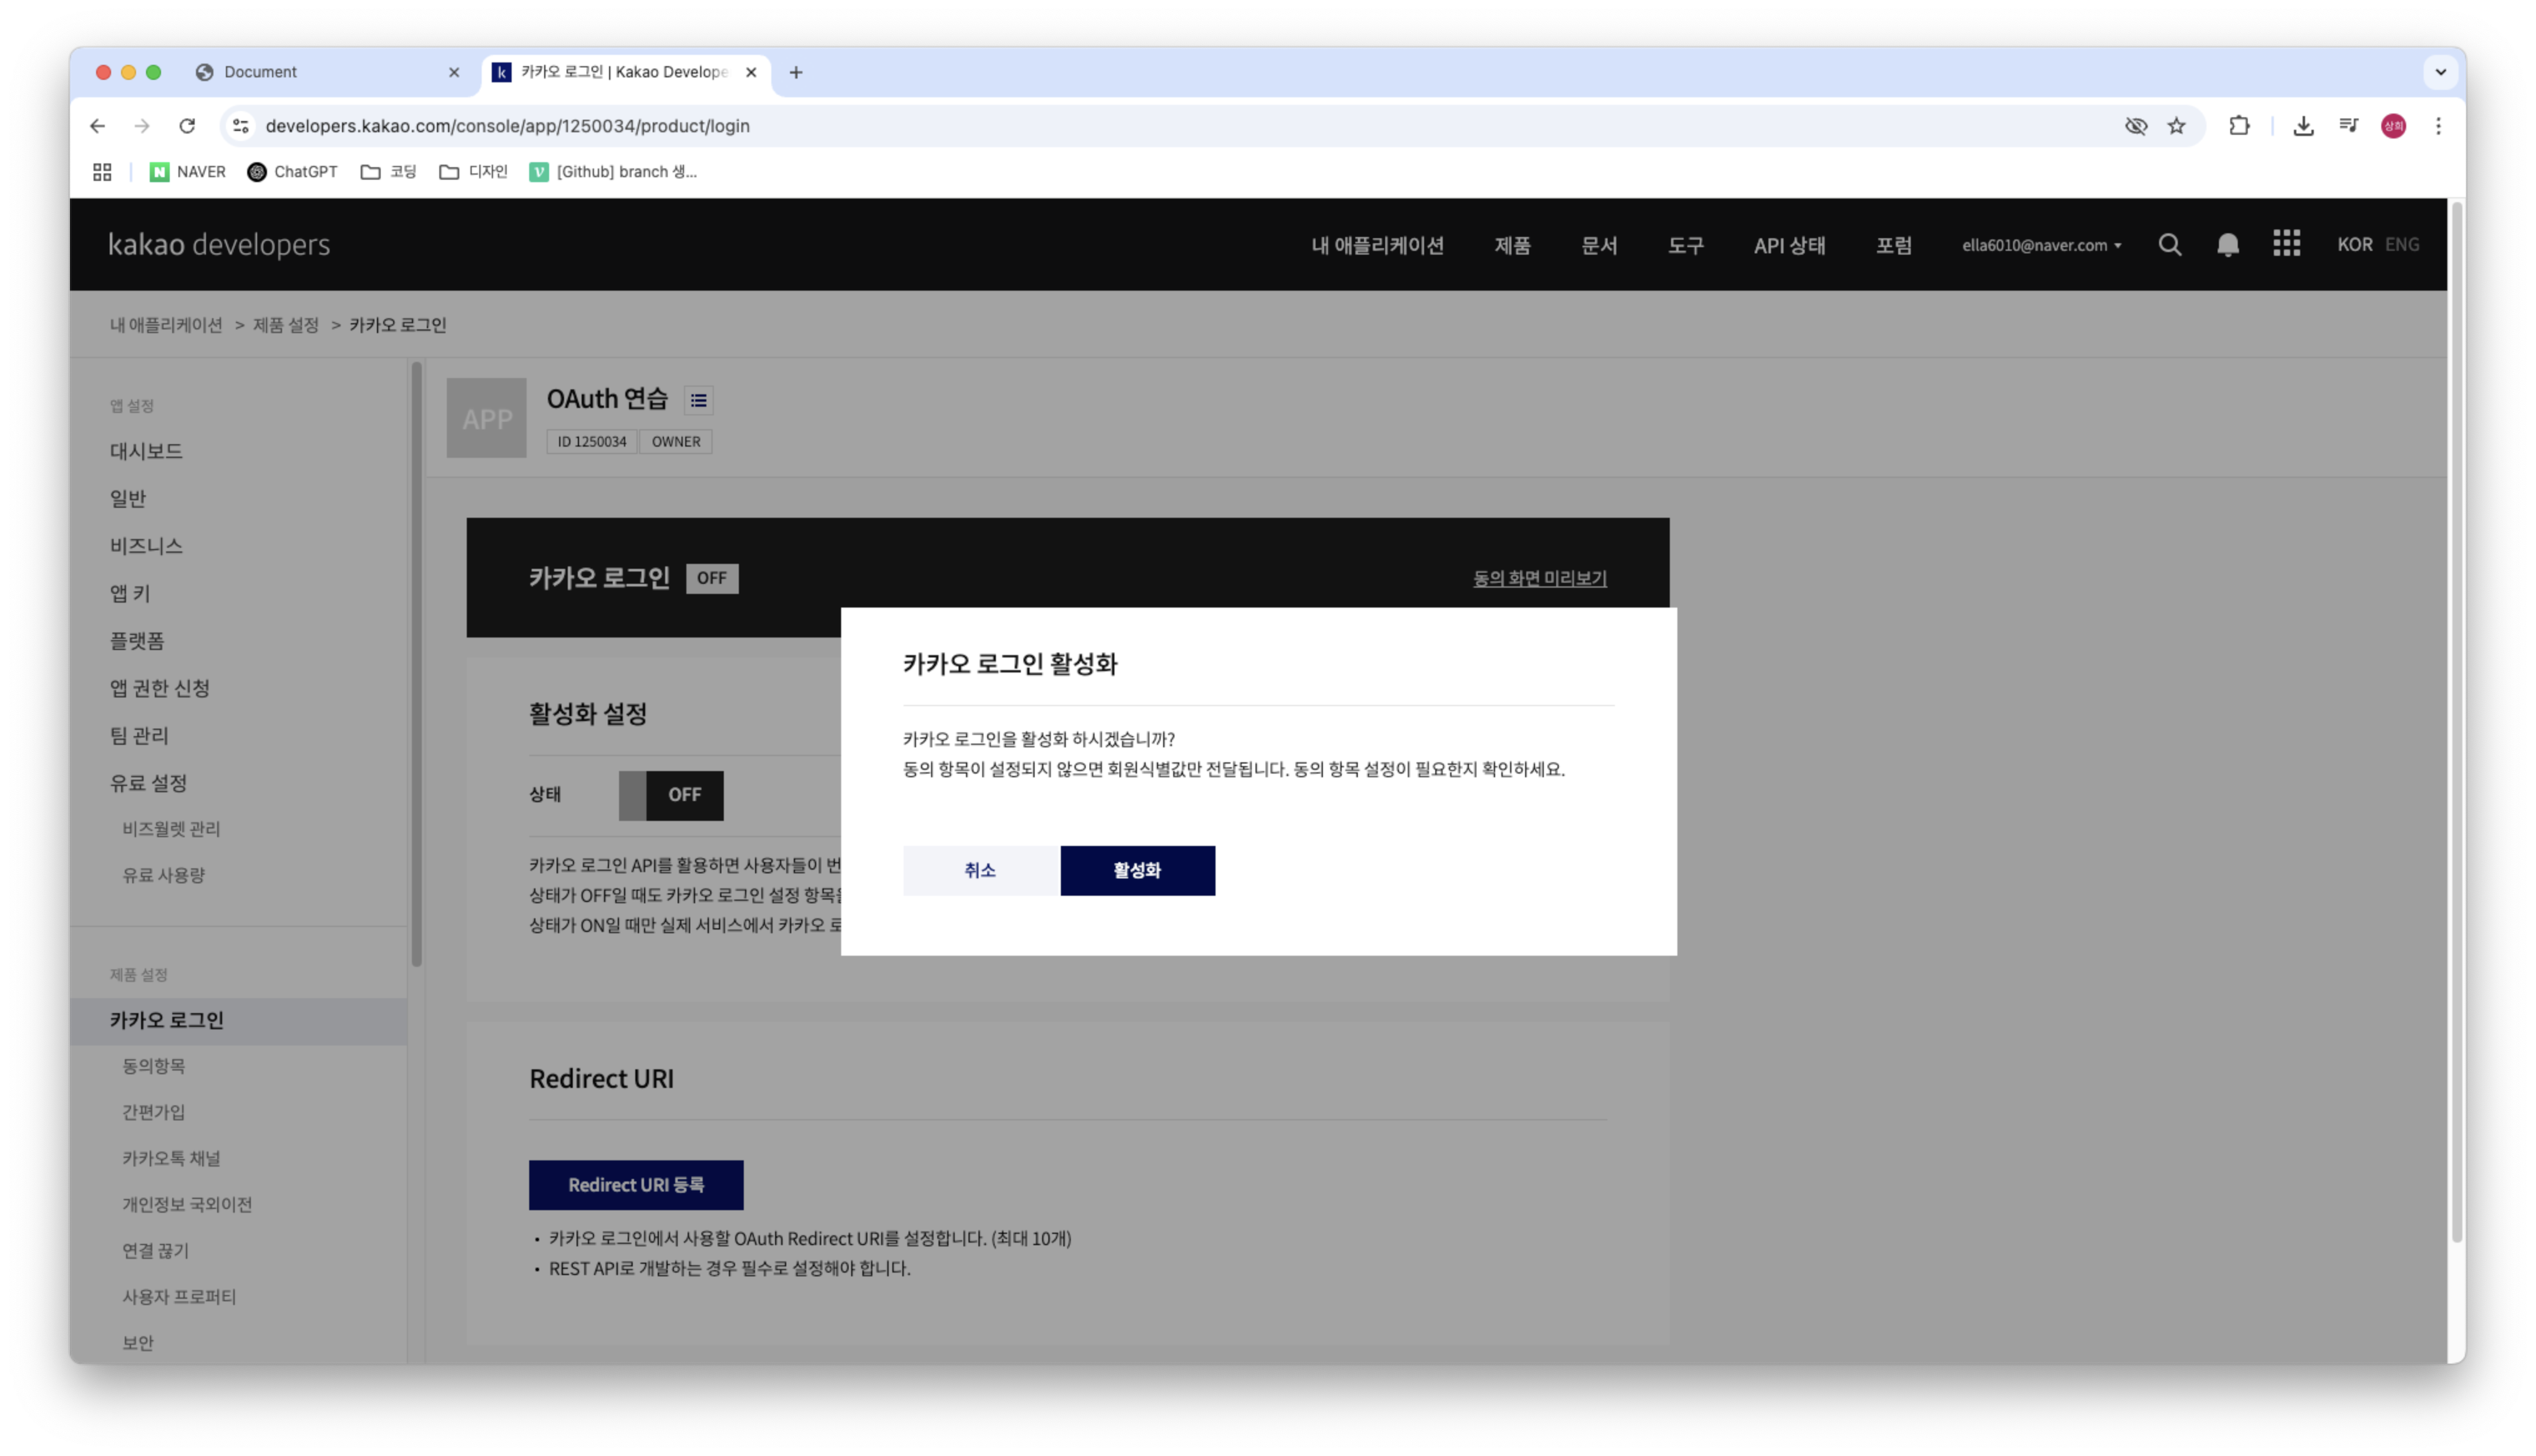Click the kakao developers logo
This screenshot has width=2536, height=1456.
(219, 245)
